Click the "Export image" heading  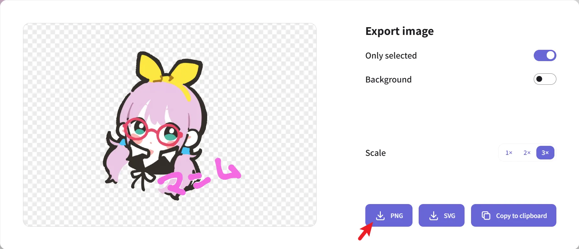400,31
